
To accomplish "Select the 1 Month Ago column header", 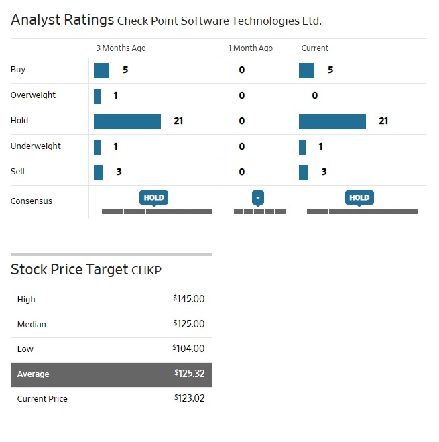I will (x=250, y=48).
